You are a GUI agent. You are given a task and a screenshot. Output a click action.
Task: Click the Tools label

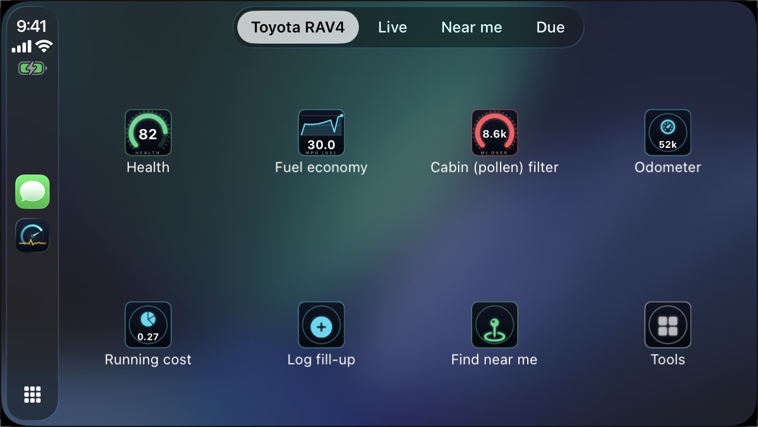coord(668,360)
